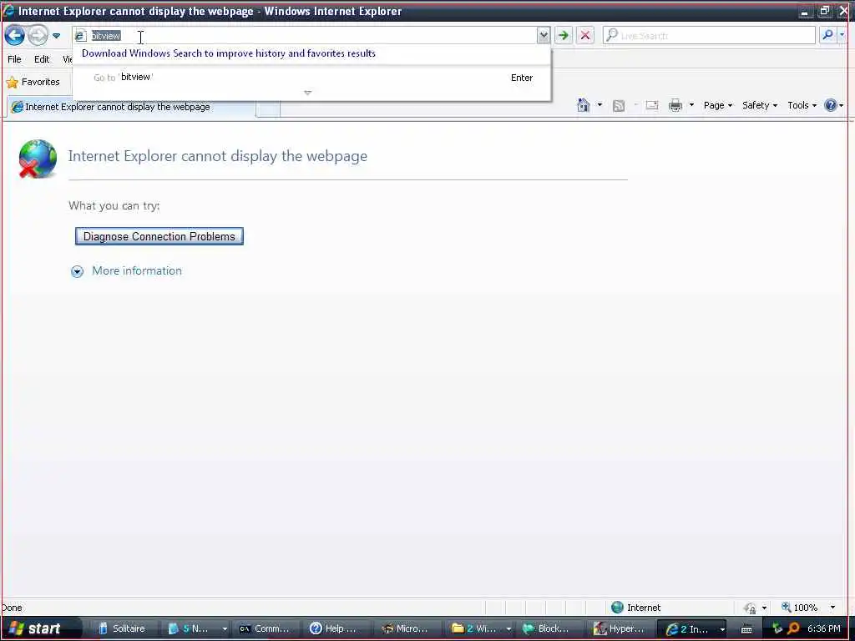Open a new tab button
The image size is (855, 641).
[268, 109]
